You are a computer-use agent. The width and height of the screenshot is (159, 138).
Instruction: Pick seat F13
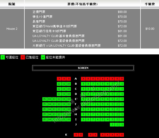[x=54, y=104]
